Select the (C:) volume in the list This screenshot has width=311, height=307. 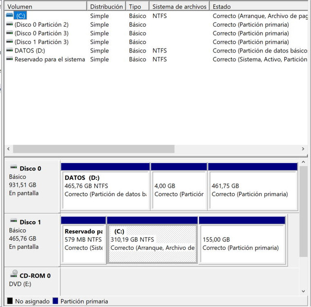(20, 16)
